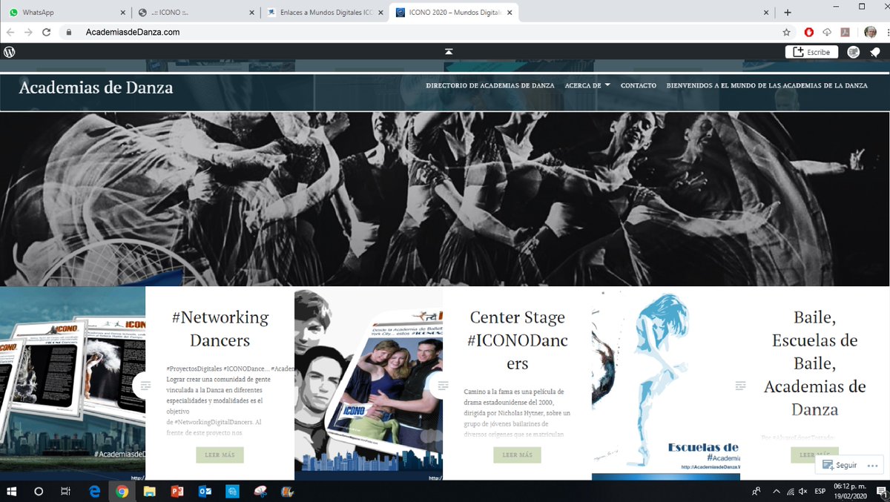Viewport: 890px width, 502px height.
Task: Open PowerPoint from the taskbar
Action: [177, 491]
